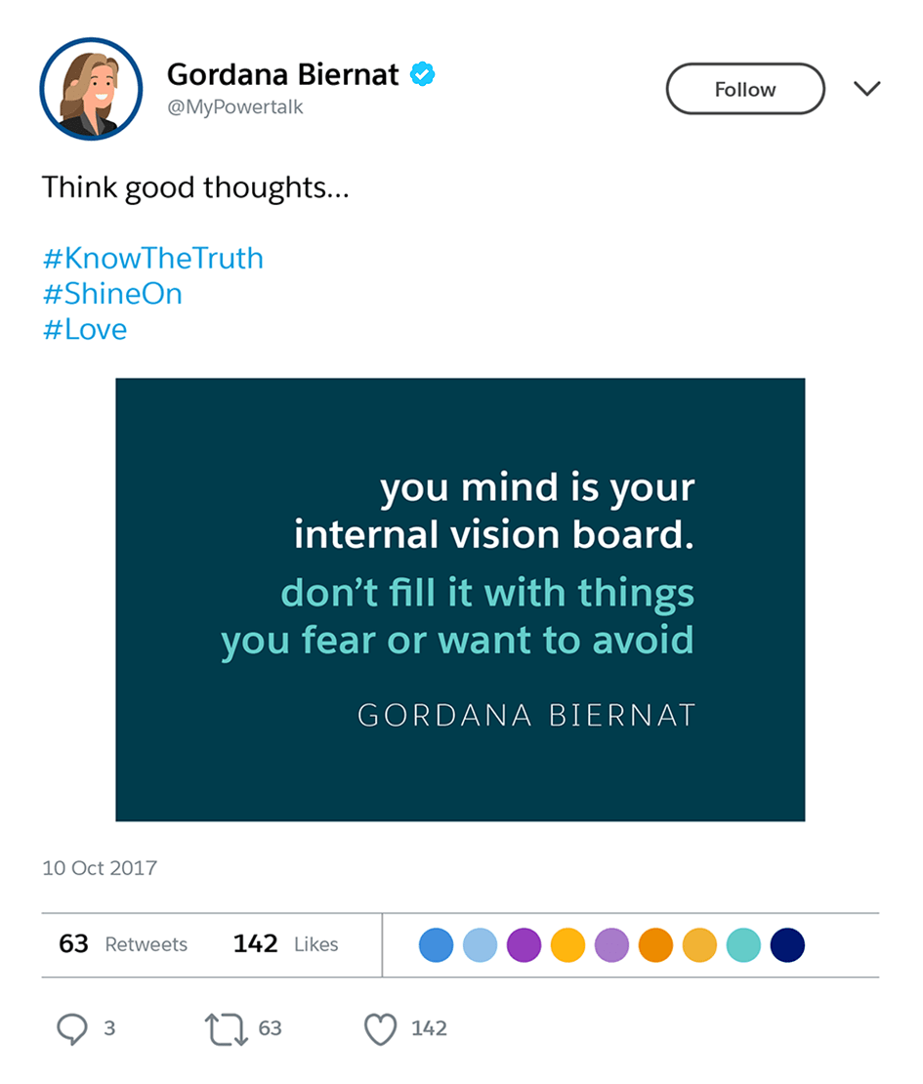Open the #KnowTheTruth hashtag

[153, 259]
